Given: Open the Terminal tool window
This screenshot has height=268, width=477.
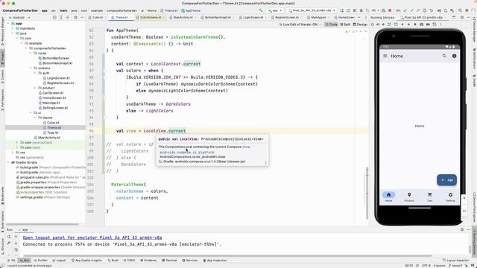Looking at the screenshot, I should pos(169,261).
